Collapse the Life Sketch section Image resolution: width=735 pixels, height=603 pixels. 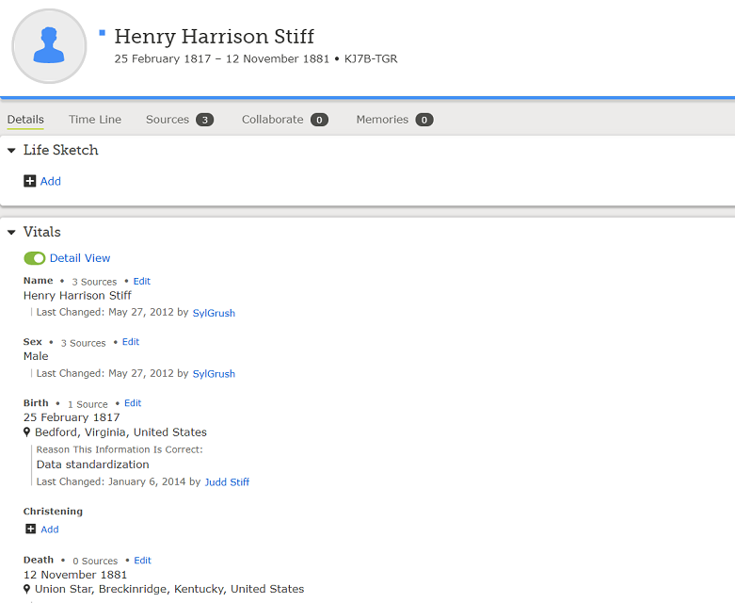point(10,151)
